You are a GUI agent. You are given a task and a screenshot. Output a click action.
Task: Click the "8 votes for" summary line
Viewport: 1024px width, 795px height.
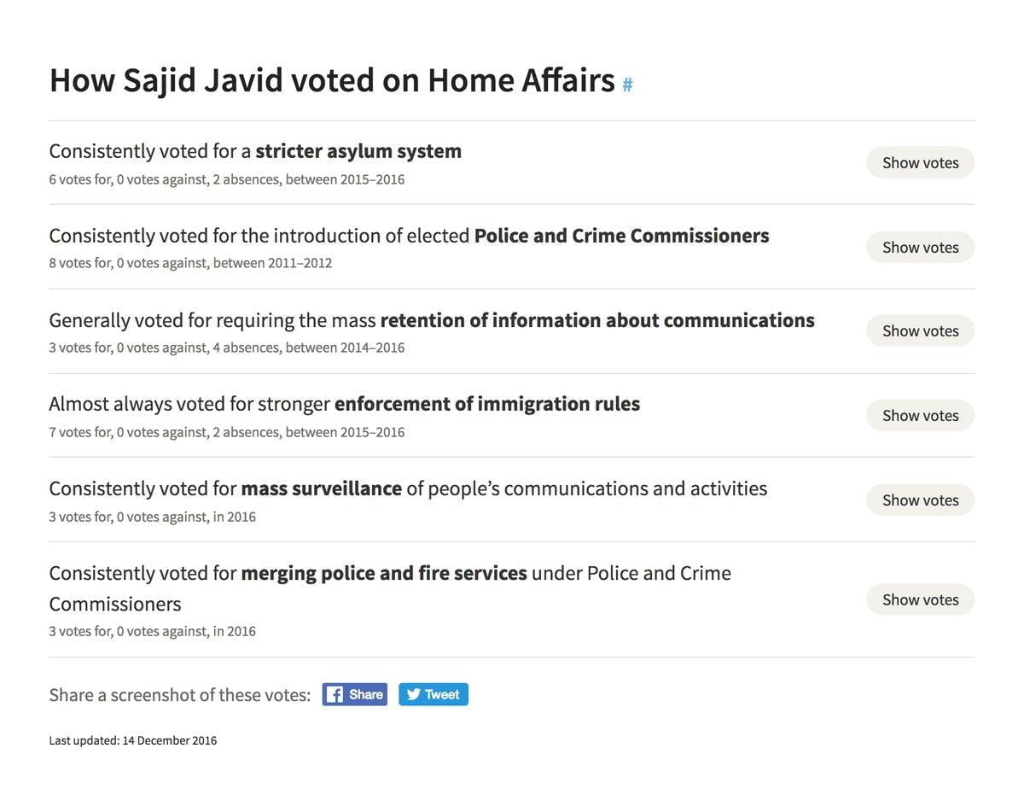[191, 263]
